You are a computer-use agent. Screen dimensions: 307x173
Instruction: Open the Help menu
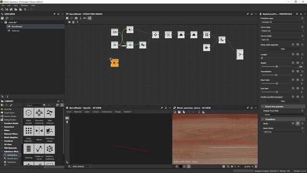(x=33, y=5)
